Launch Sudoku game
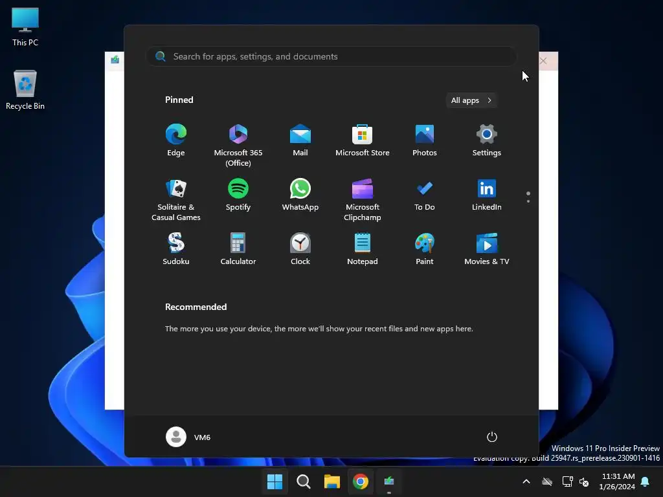Viewport: 663px width, 497px height. [x=176, y=249]
